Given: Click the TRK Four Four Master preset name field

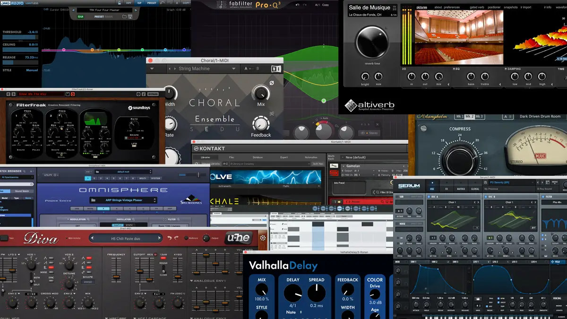Looking at the screenshot, I should [x=104, y=10].
